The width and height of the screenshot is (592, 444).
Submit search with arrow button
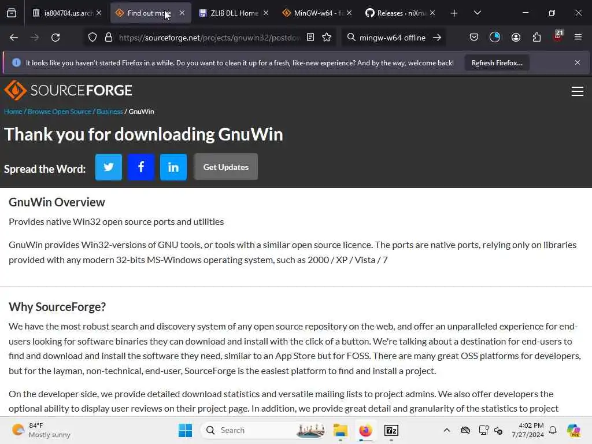[437, 38]
